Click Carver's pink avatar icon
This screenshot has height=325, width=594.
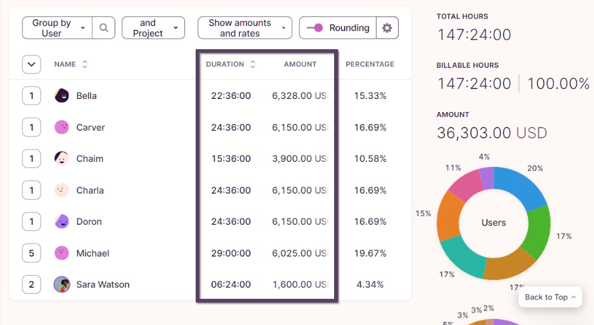[62, 128]
